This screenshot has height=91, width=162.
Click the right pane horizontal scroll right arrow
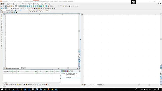[159, 85]
